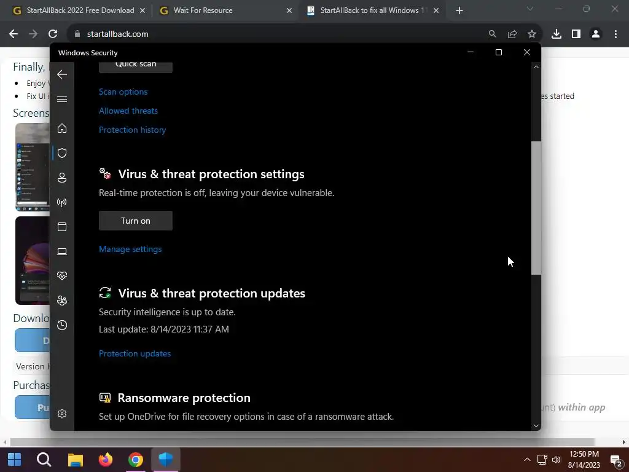Open volume control in system tray

(557, 460)
